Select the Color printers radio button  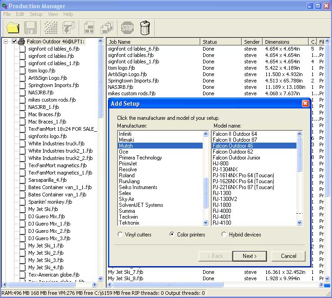(172, 234)
